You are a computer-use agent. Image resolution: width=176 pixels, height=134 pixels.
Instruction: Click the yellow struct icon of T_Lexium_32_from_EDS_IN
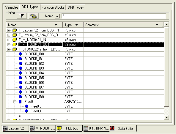pos(15,30)
